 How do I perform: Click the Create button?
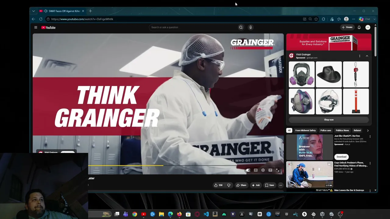coord(347,27)
